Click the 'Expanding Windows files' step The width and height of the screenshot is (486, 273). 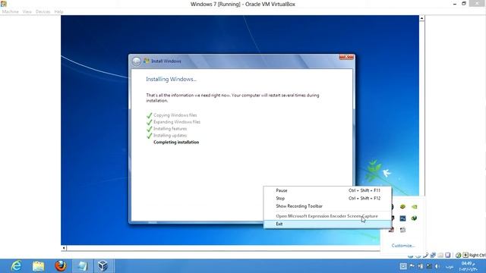click(177, 122)
